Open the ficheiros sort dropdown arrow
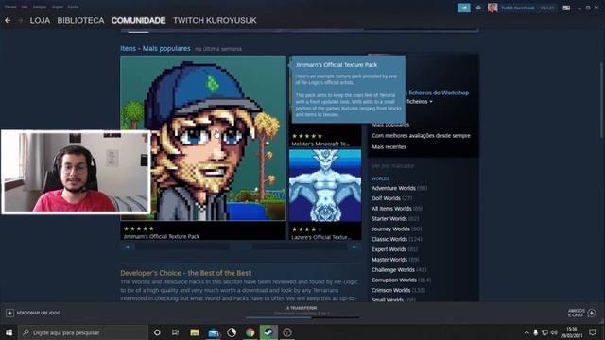 (x=431, y=102)
